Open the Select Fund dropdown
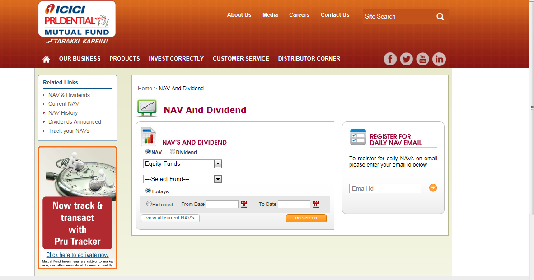 pyautogui.click(x=183, y=179)
